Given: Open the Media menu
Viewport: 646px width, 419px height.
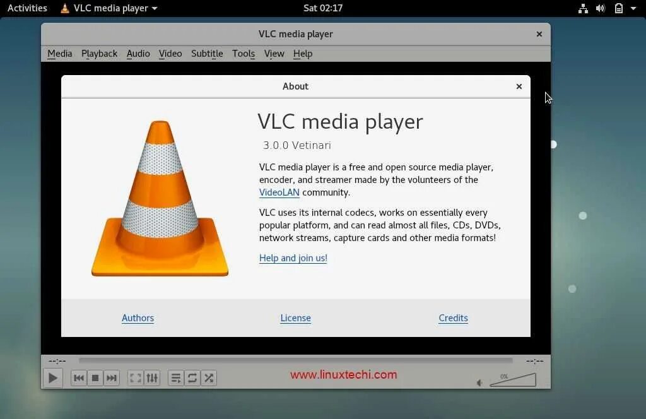Looking at the screenshot, I should point(60,54).
